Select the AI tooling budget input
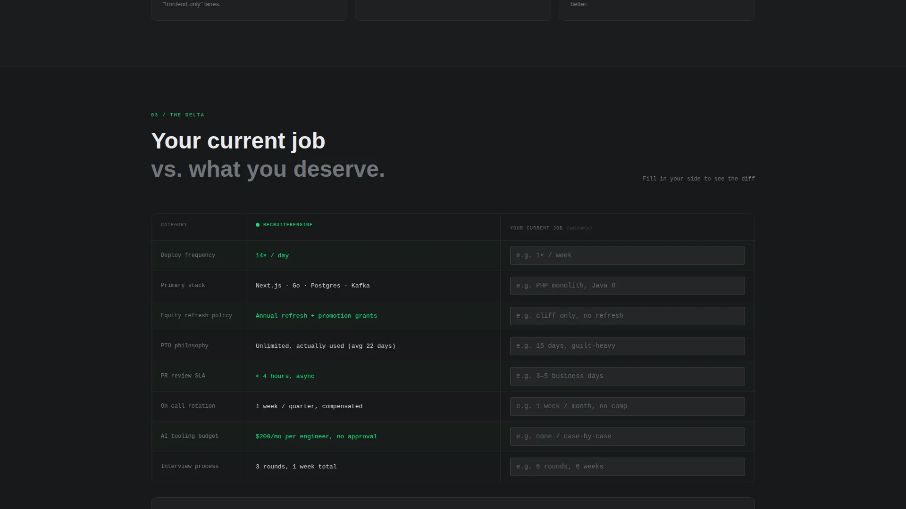Screen dimensions: 906x509 point(627,436)
